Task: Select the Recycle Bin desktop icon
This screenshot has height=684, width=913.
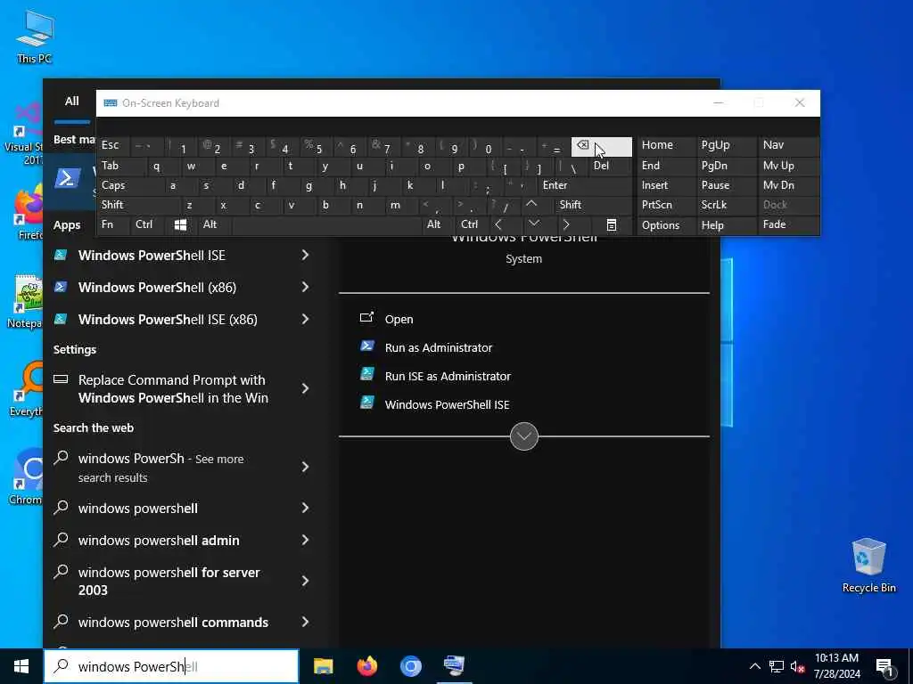Action: 868,565
